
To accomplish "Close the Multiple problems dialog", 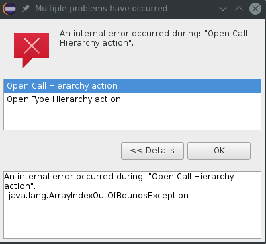I will [x=255, y=9].
